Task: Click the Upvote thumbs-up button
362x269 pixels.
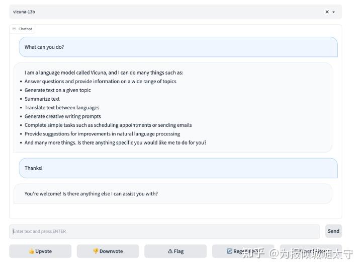Action: [40, 251]
